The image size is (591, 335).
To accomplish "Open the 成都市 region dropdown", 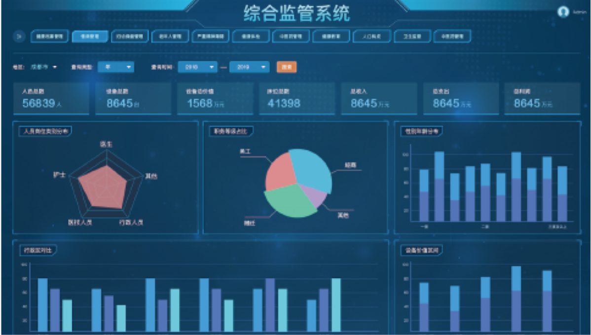I will click(x=44, y=67).
